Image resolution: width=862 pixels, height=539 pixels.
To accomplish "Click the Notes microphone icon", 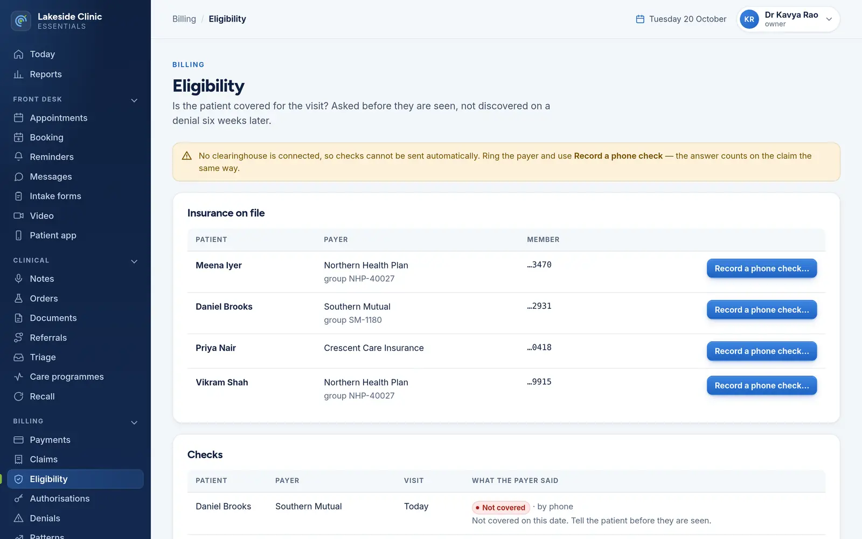I will point(18,279).
